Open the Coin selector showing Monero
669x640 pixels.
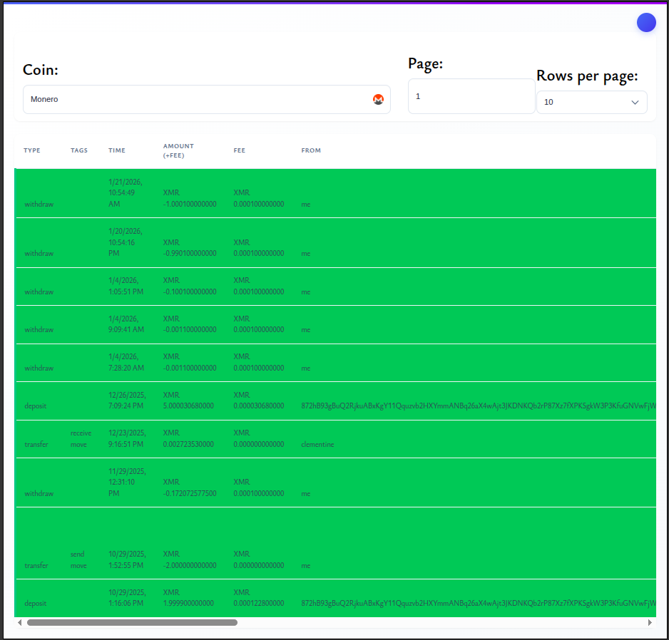pos(200,100)
